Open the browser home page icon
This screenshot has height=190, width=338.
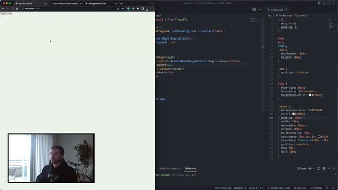[x=17, y=9]
